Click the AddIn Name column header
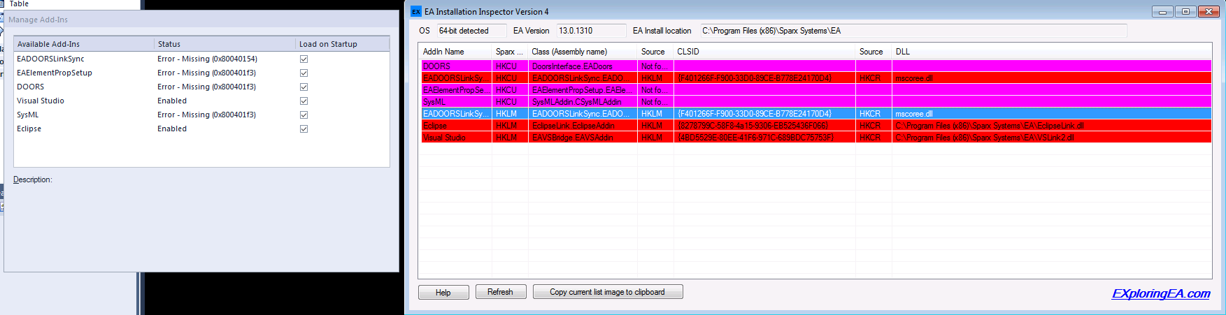Screen dimensions: 1226x315 tap(455, 52)
